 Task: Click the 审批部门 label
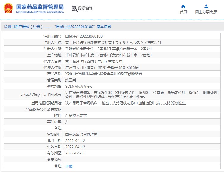[x=54, y=134]
